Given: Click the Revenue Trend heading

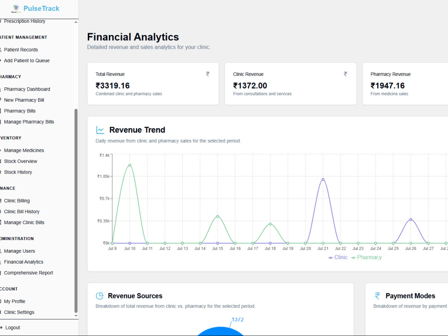Looking at the screenshot, I should pos(137,130).
